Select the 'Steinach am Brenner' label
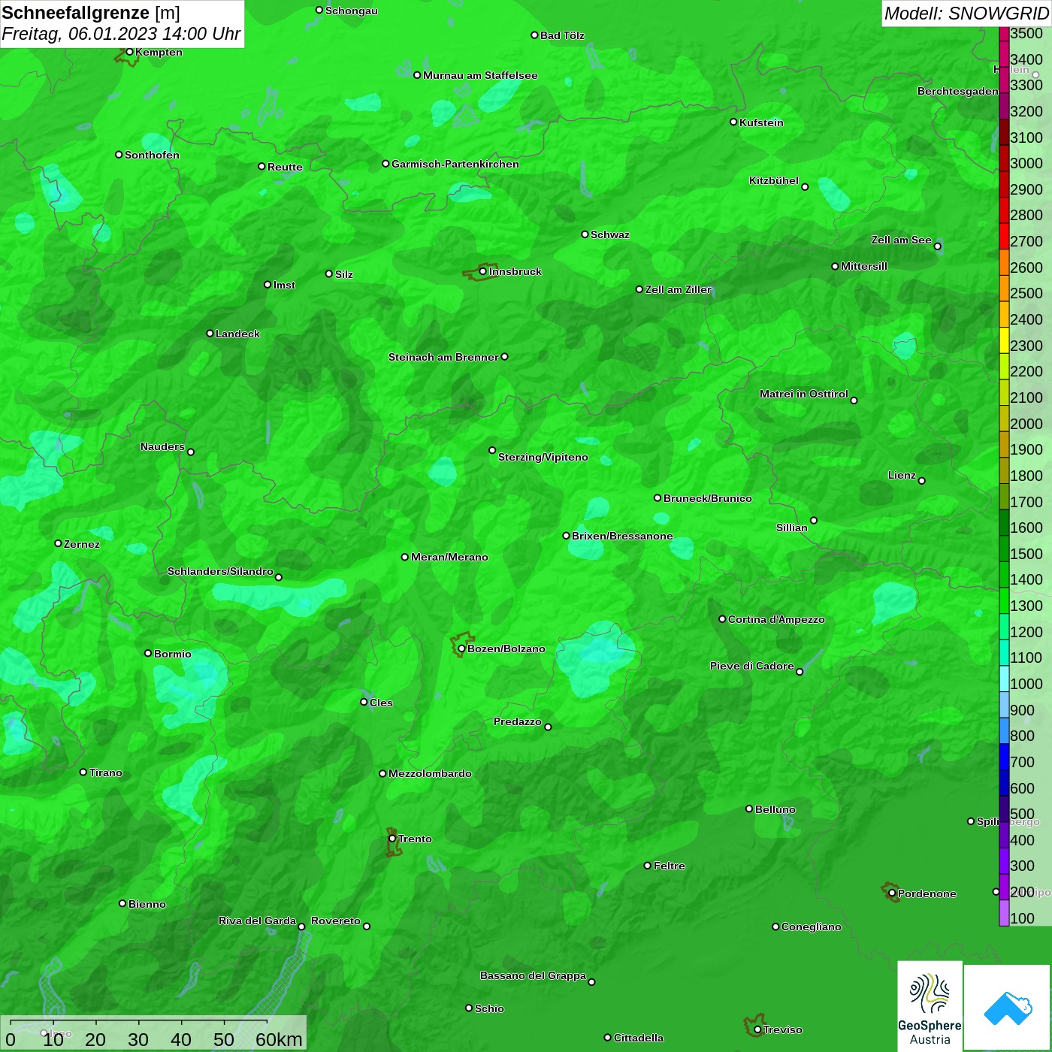 pyautogui.click(x=443, y=357)
